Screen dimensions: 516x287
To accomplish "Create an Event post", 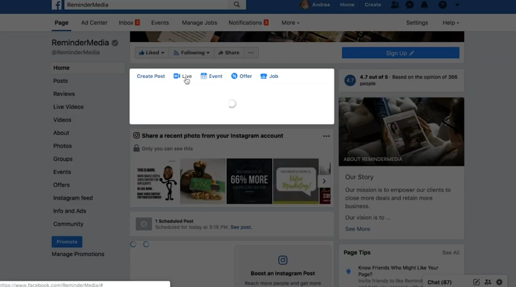I will point(211,76).
